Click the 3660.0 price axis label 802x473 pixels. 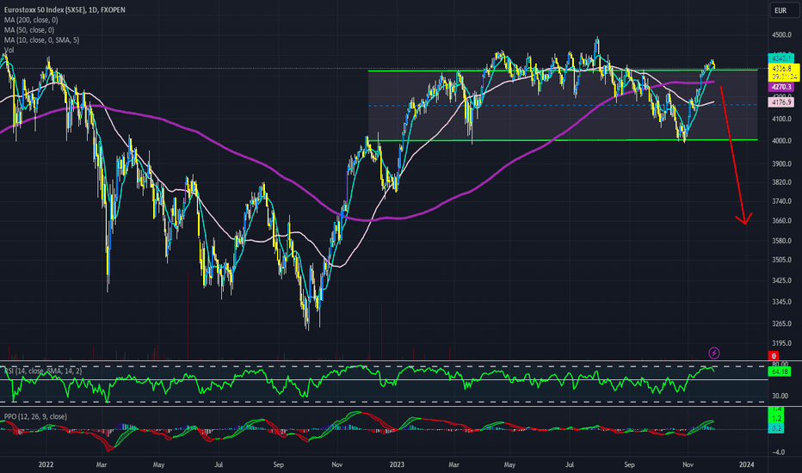[x=782, y=221]
